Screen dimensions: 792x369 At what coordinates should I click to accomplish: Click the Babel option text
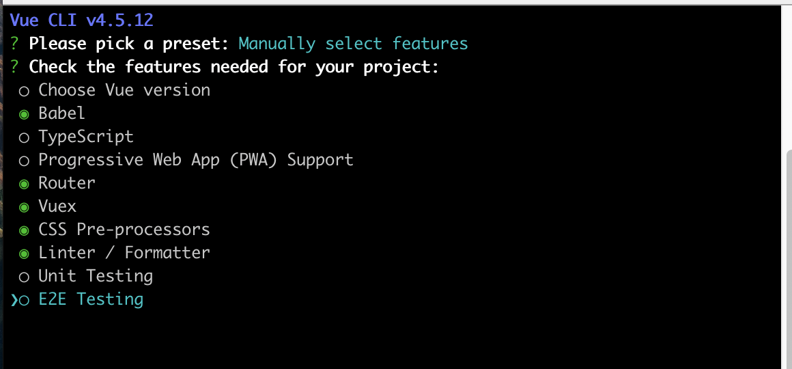[x=61, y=113]
